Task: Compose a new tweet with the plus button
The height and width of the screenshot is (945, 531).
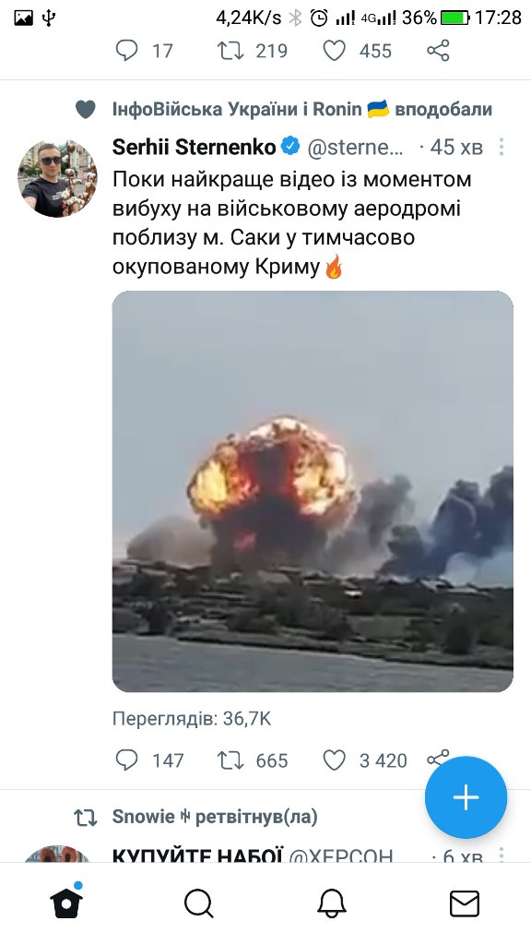Action: click(x=466, y=797)
